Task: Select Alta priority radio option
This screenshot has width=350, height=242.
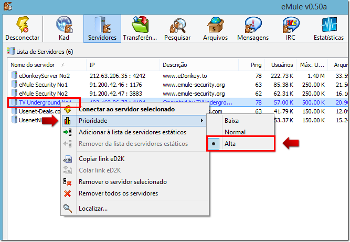Action: point(241,144)
